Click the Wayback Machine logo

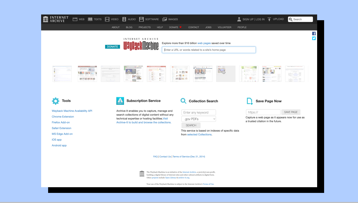coord(141,44)
